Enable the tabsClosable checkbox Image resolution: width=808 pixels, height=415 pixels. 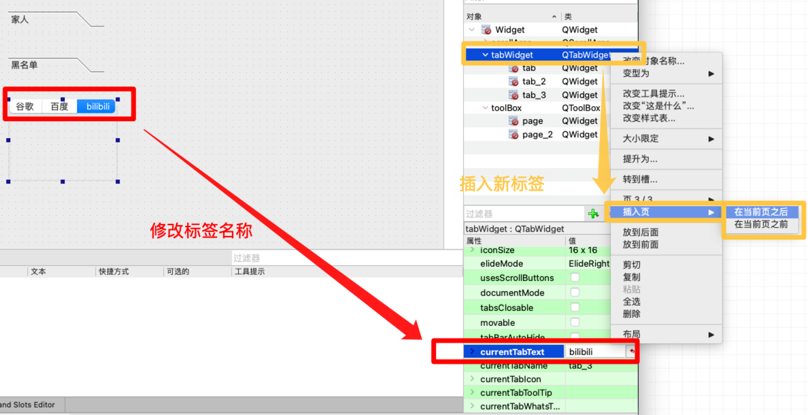[575, 308]
